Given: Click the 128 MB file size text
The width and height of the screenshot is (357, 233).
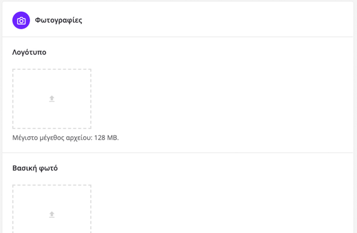Looking at the screenshot, I should (109, 138).
